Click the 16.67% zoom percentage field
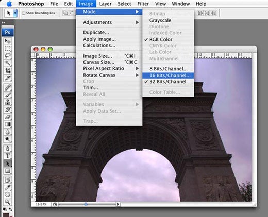 pos(41,204)
